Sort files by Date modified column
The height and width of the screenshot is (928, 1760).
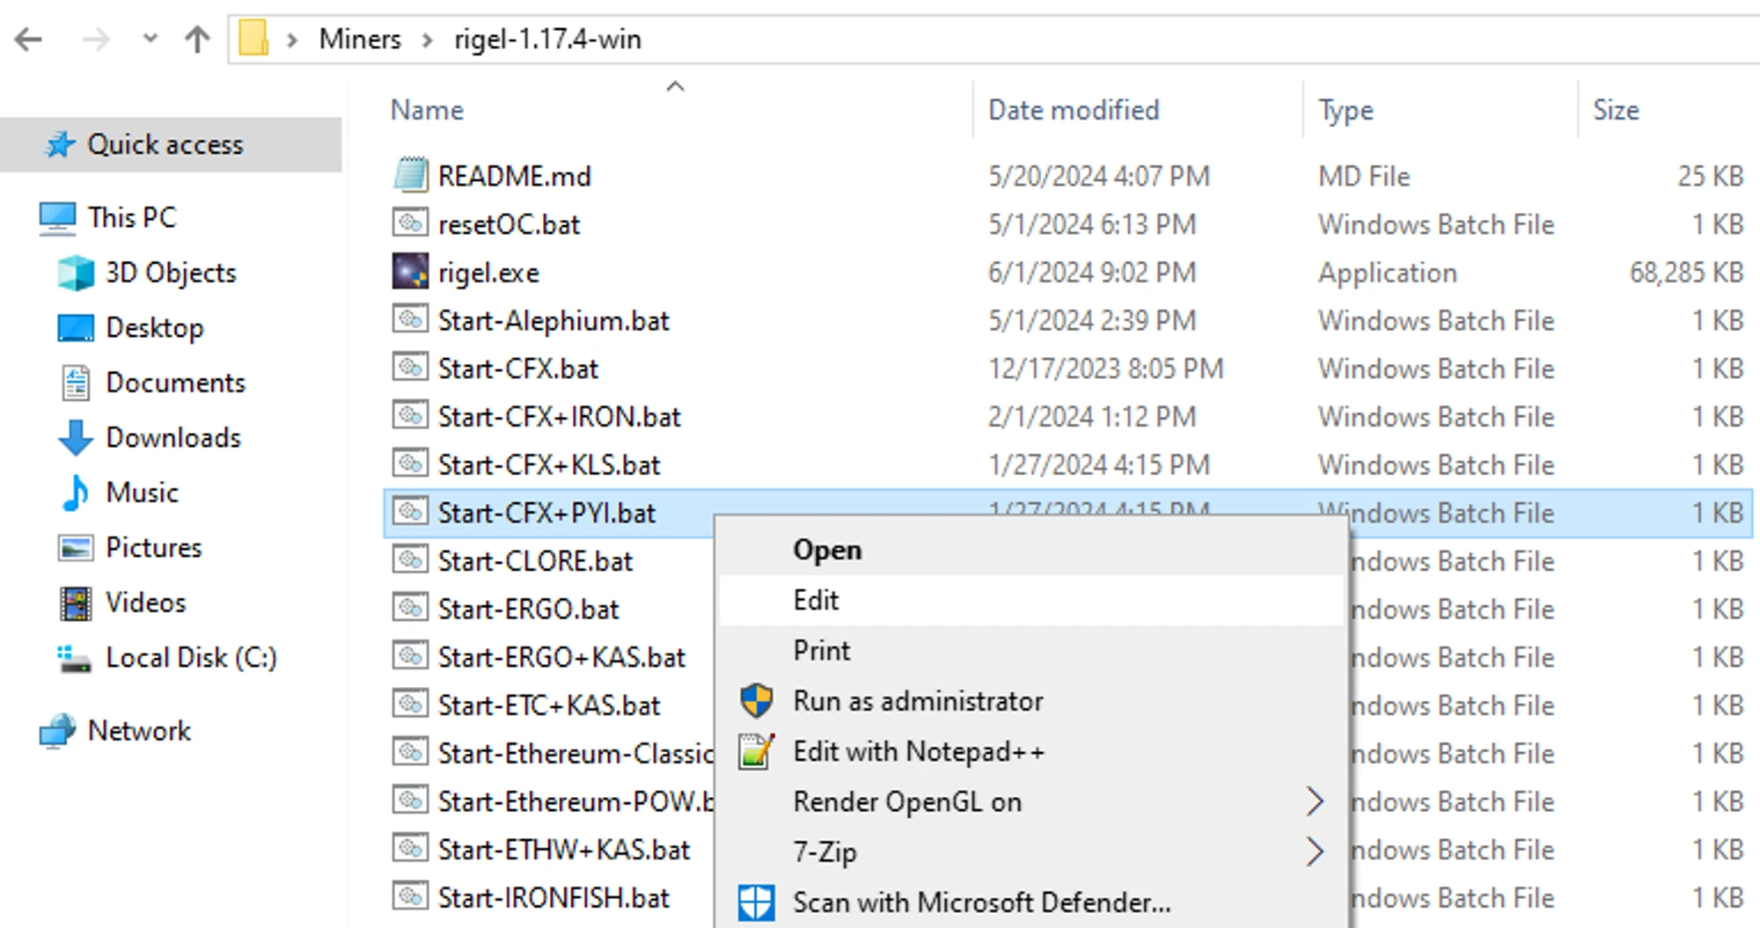(1073, 111)
